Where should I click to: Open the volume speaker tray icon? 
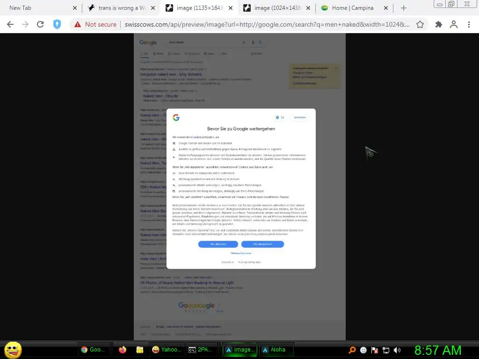[397, 350]
